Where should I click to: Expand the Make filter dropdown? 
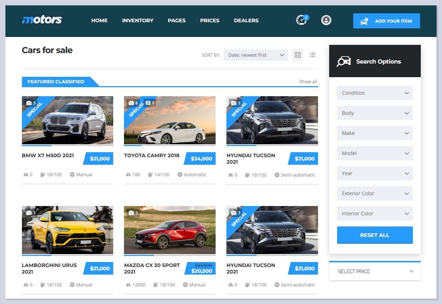[x=374, y=133]
